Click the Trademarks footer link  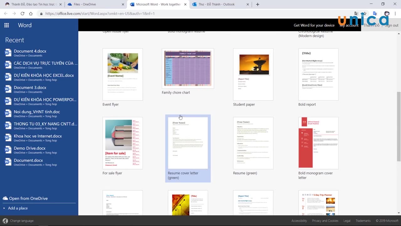point(363,221)
